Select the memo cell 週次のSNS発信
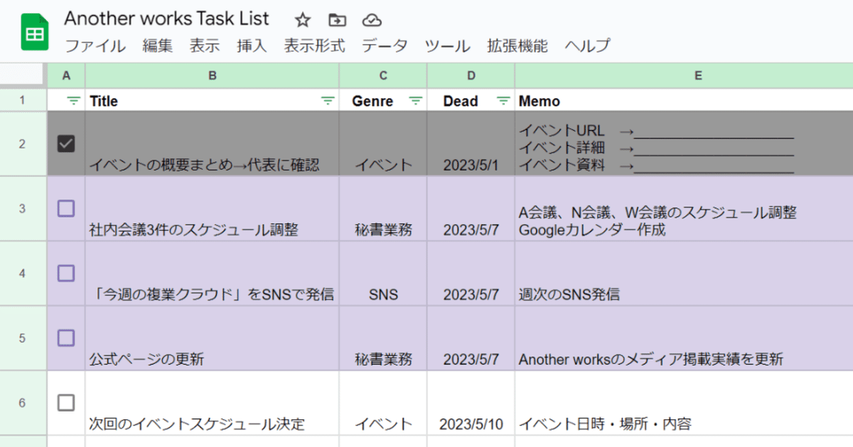Screen dimensions: 853x447 click(684, 273)
